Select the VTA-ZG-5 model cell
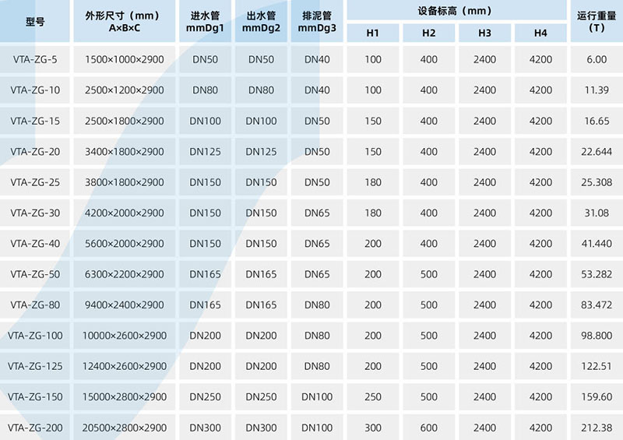The width and height of the screenshot is (623, 440). tap(35, 60)
